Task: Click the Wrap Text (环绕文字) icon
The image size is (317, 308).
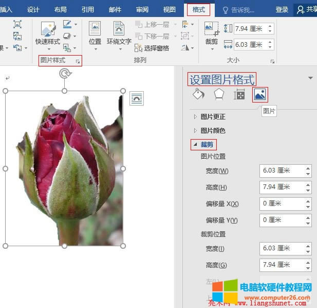Action: [119, 28]
